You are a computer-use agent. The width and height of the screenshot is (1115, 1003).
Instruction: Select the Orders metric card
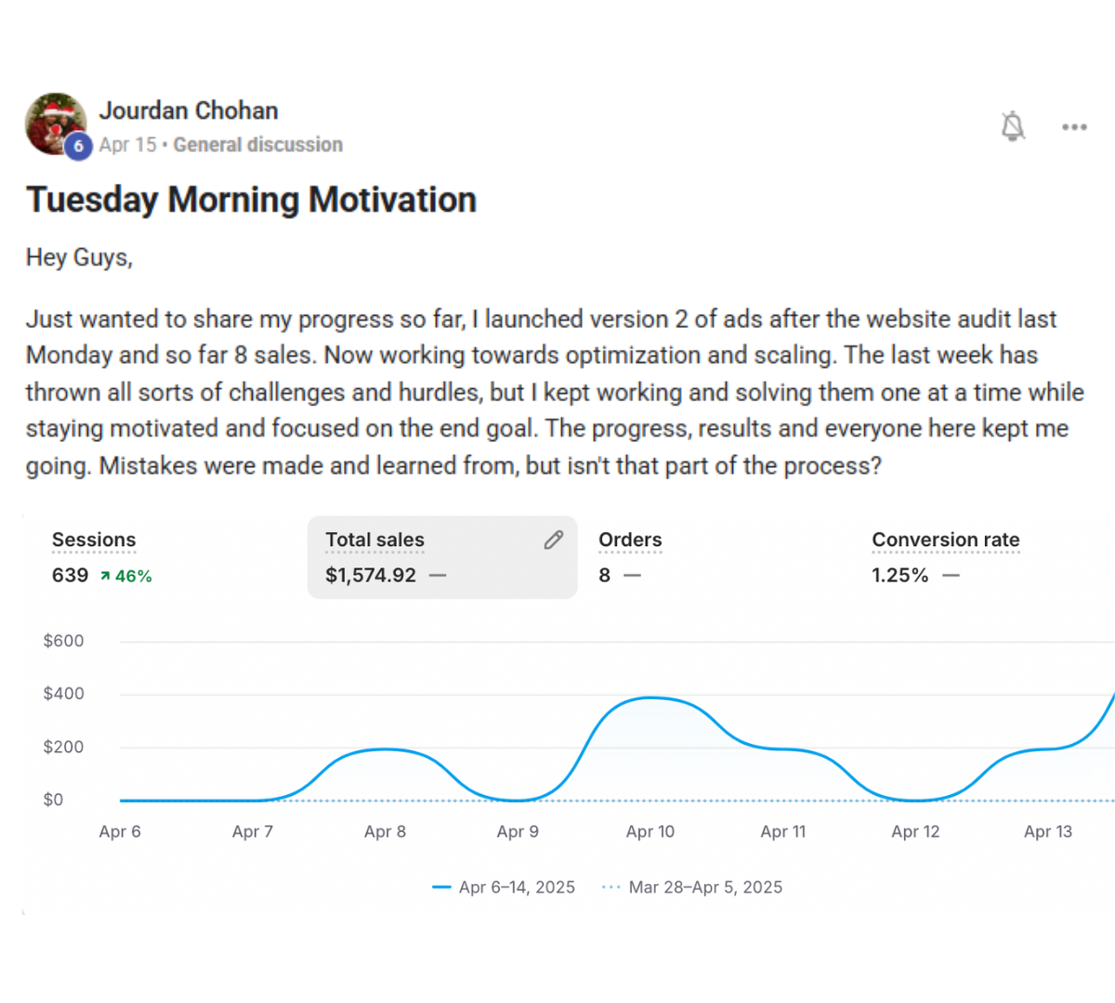pos(715,557)
